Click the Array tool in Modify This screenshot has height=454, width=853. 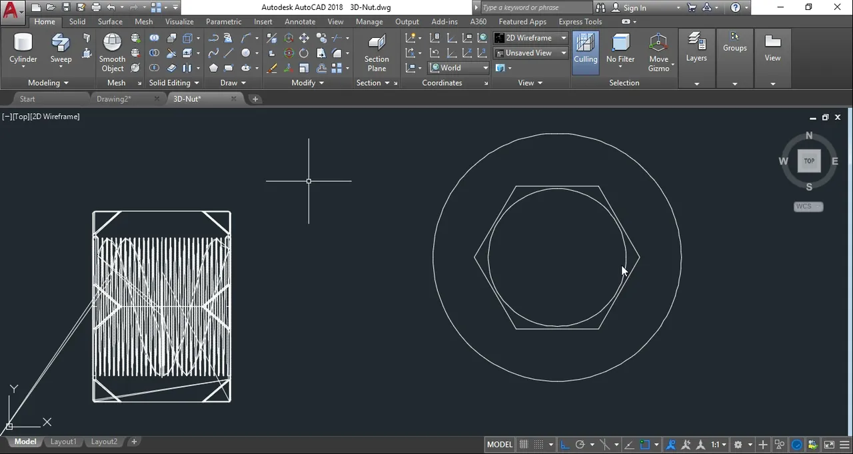coord(337,68)
